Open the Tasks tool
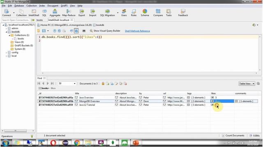This screenshot has height=148, width=263. [x=169, y=13]
